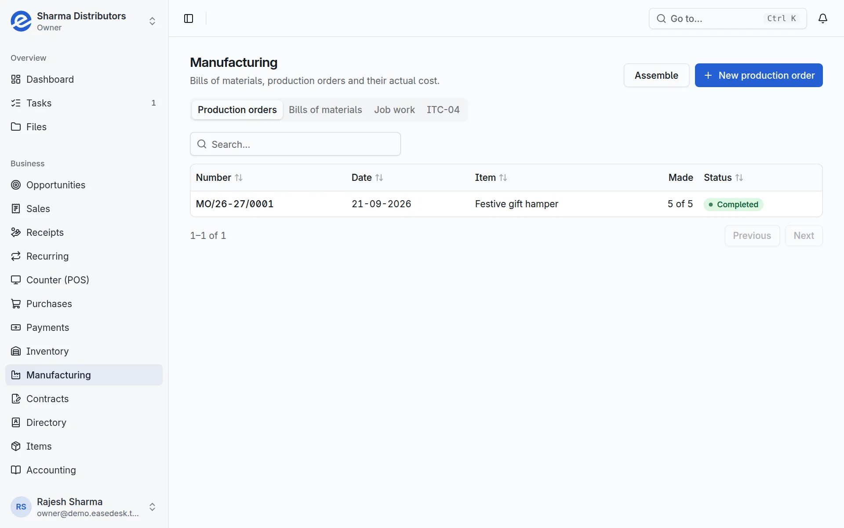Click the Sharma Distributors logo
Screen dimensions: 844x528
point(21,21)
